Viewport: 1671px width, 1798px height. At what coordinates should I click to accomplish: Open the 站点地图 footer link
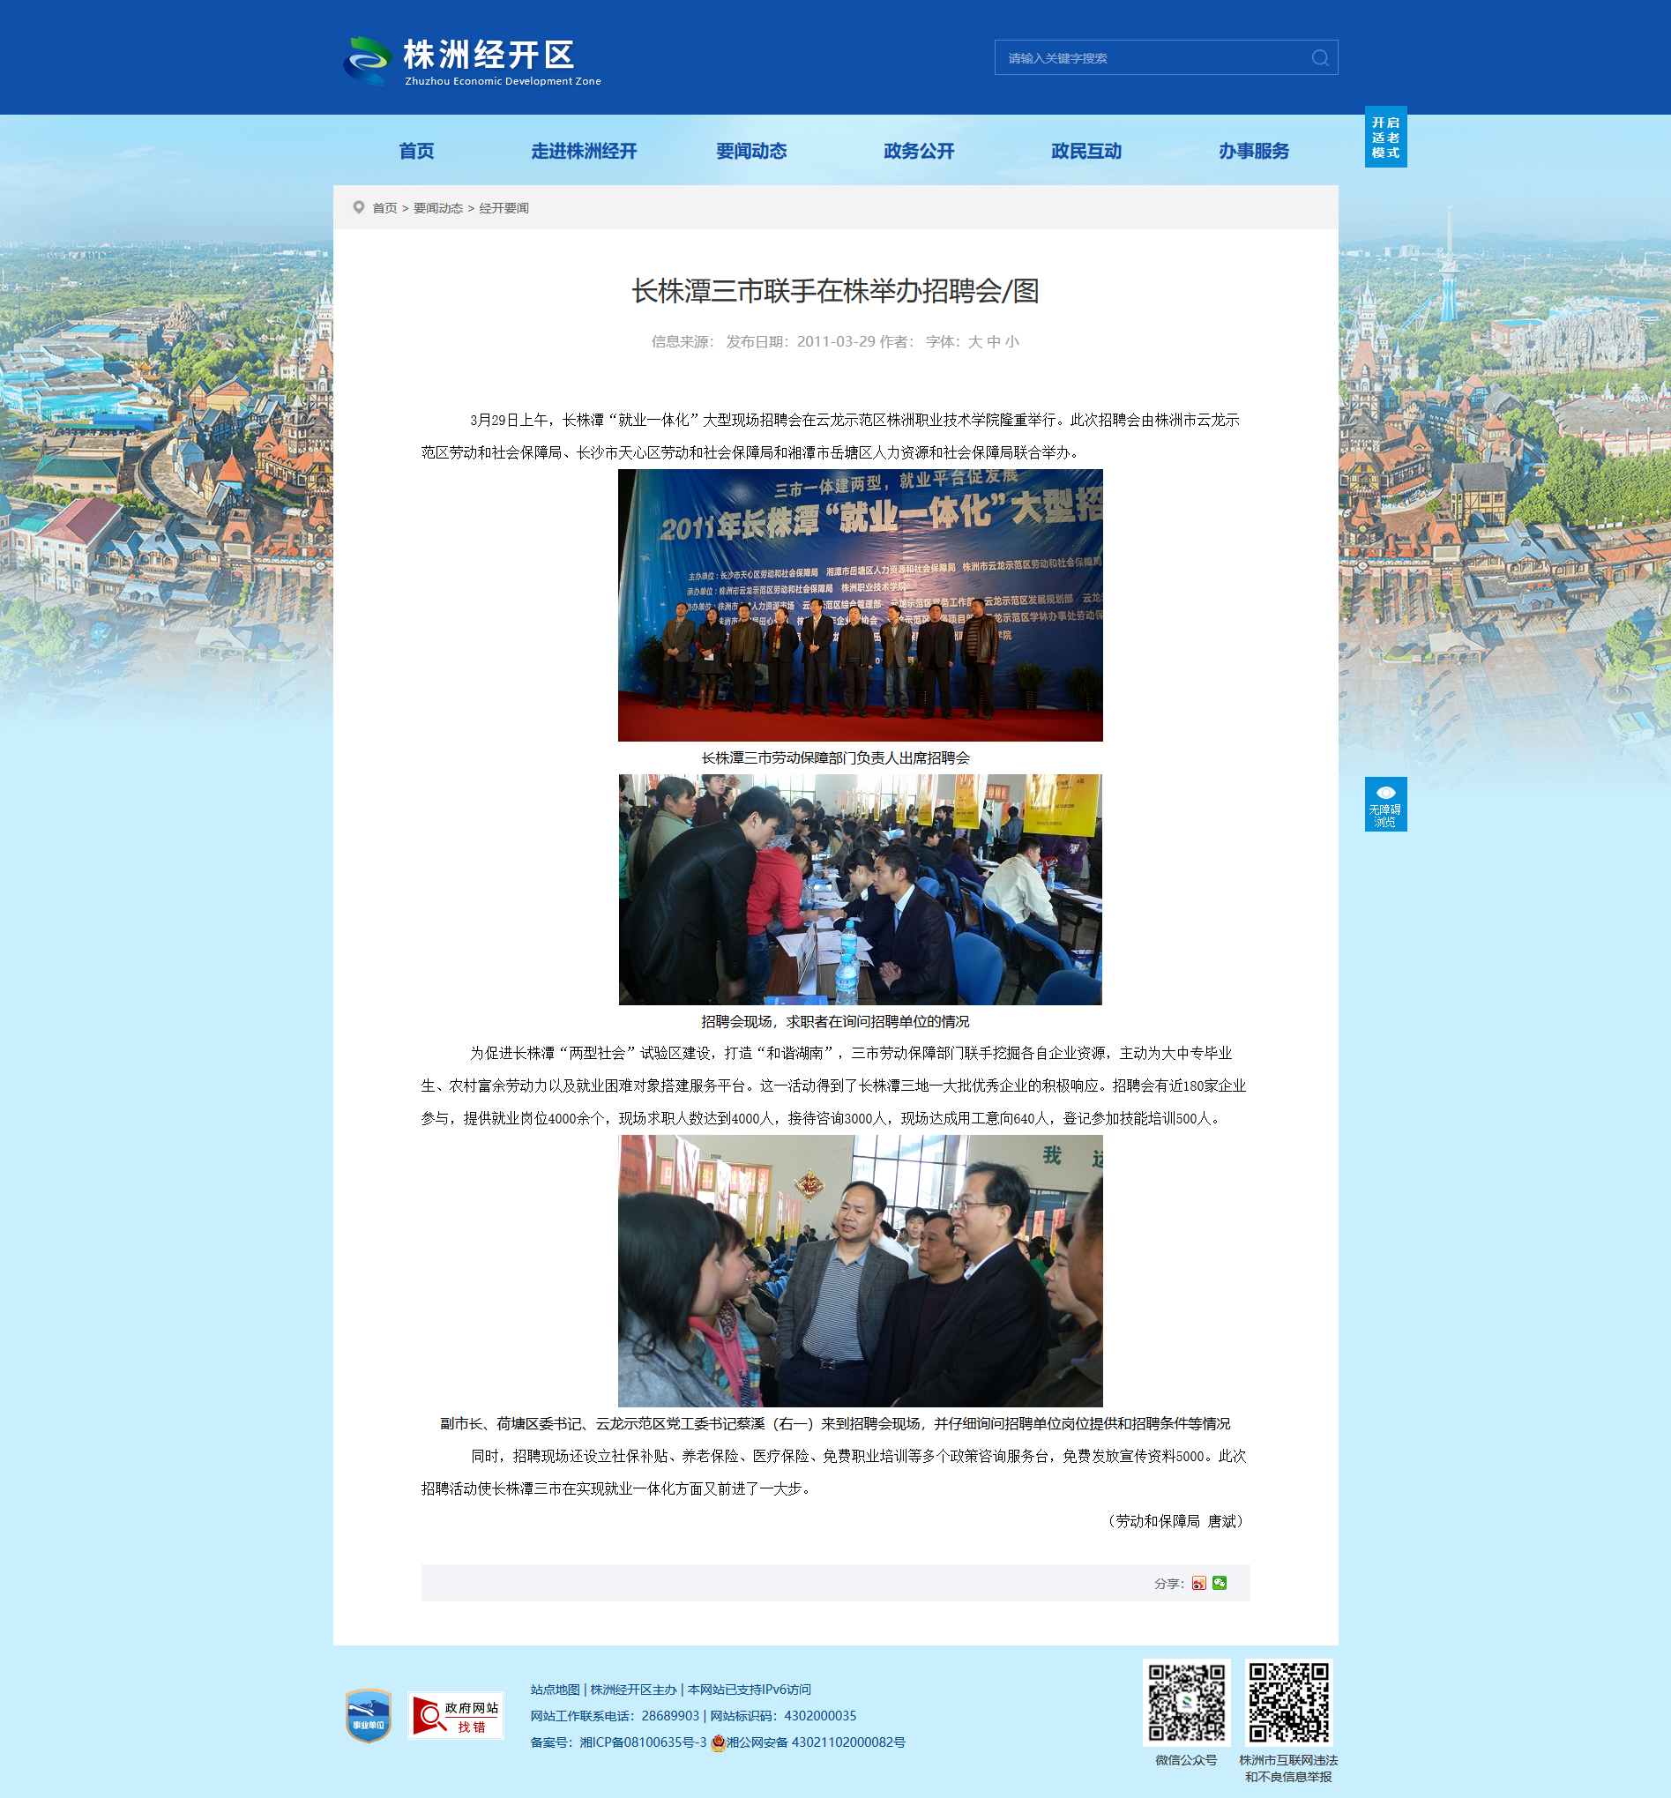click(x=555, y=1690)
